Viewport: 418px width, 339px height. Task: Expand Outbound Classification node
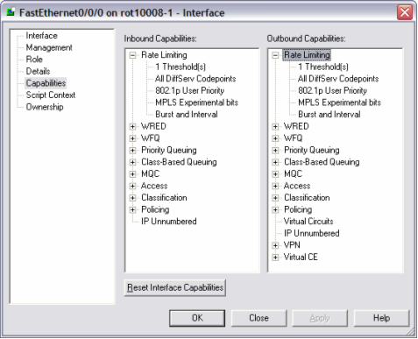[275, 198]
